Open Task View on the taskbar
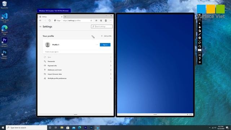The height and width of the screenshot is (130, 231). (56, 127)
